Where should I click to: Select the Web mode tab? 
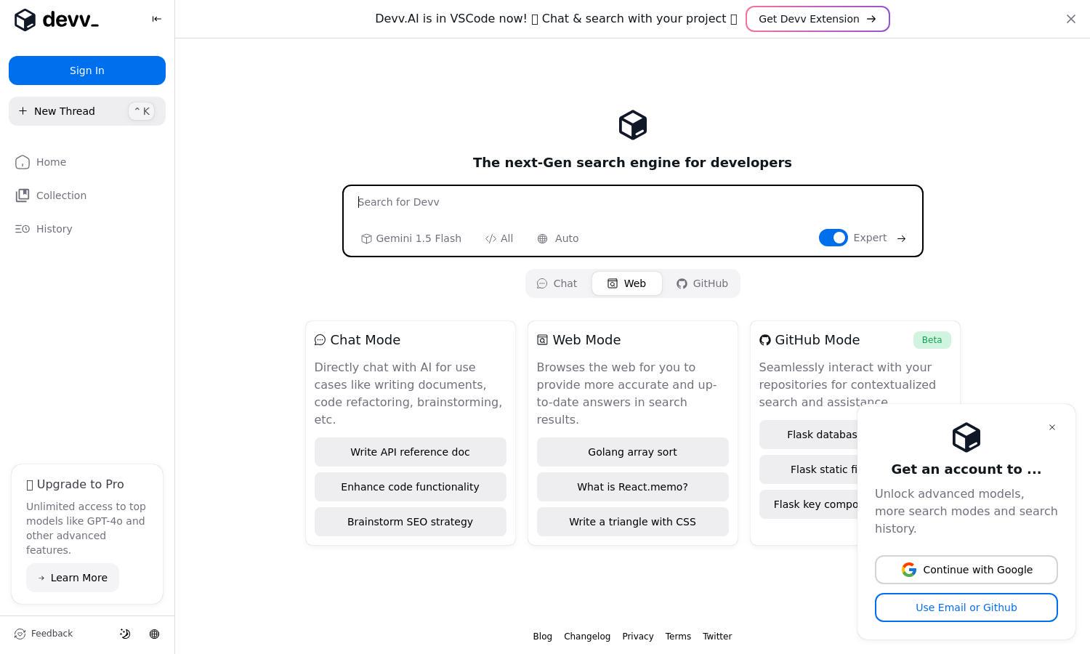click(627, 283)
